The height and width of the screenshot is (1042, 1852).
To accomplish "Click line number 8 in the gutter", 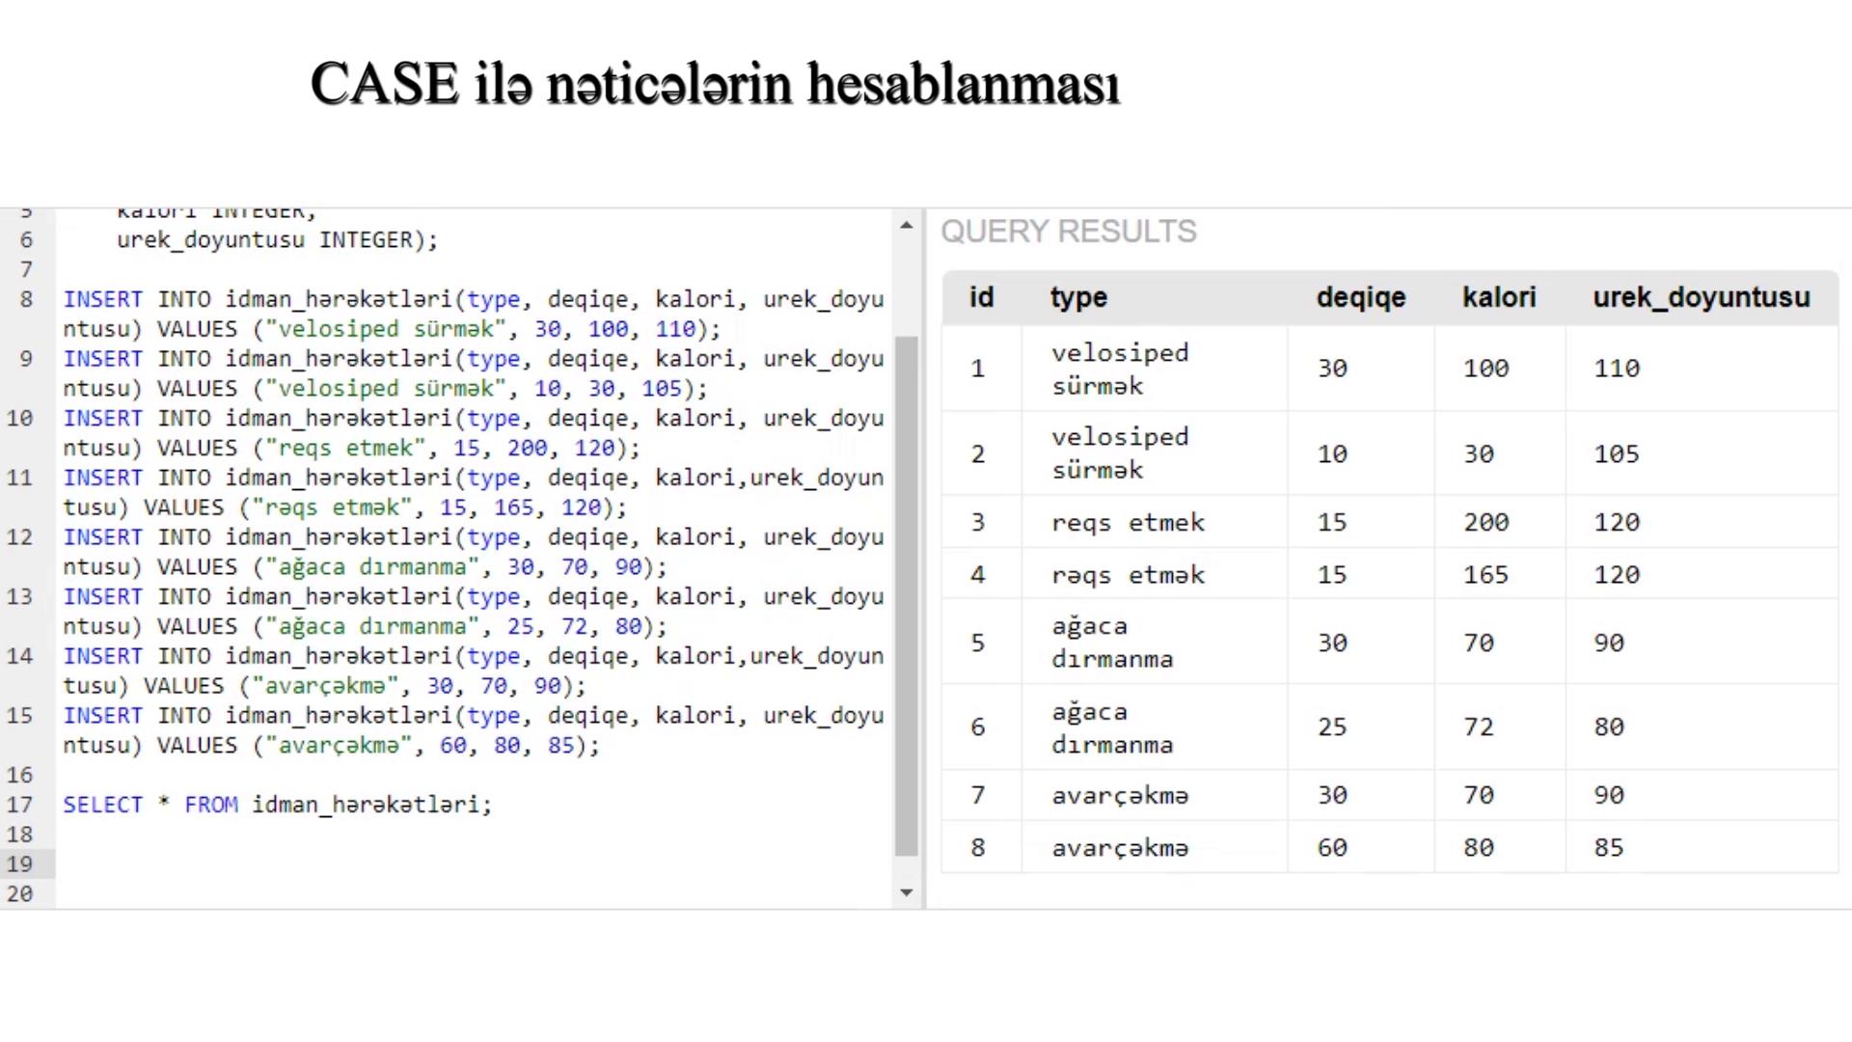I will coord(26,299).
